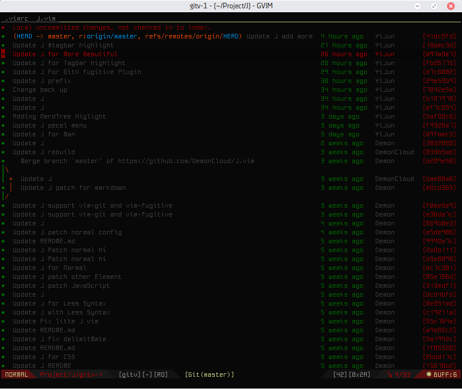Image resolution: width=462 pixels, height=389 pixels.
Task: Select the 'Local uncommitted changes' line
Action: click(112, 27)
